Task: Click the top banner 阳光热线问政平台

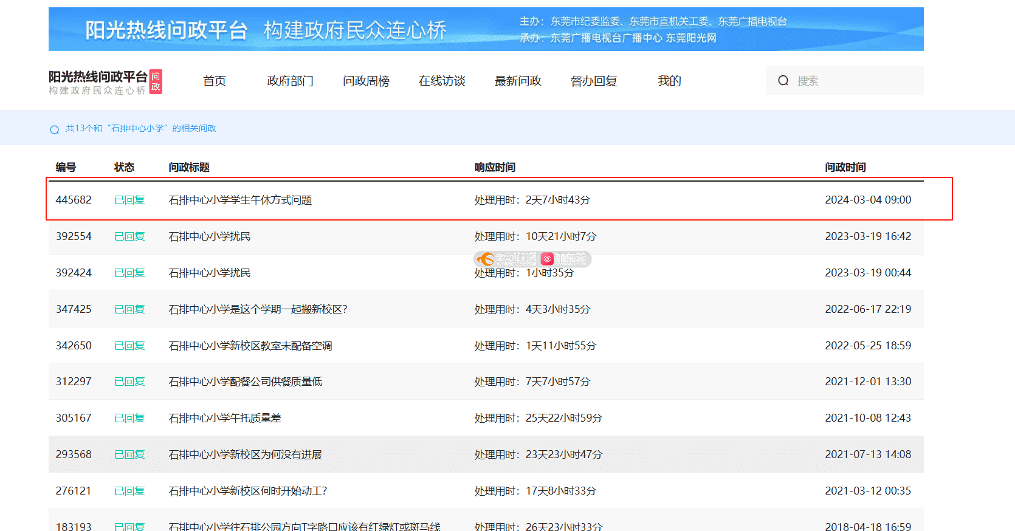Action: 486,29
